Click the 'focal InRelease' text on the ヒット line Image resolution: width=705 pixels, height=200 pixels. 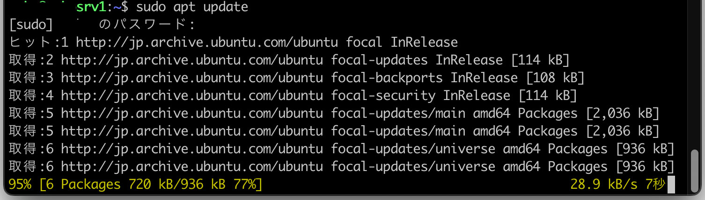coord(402,43)
